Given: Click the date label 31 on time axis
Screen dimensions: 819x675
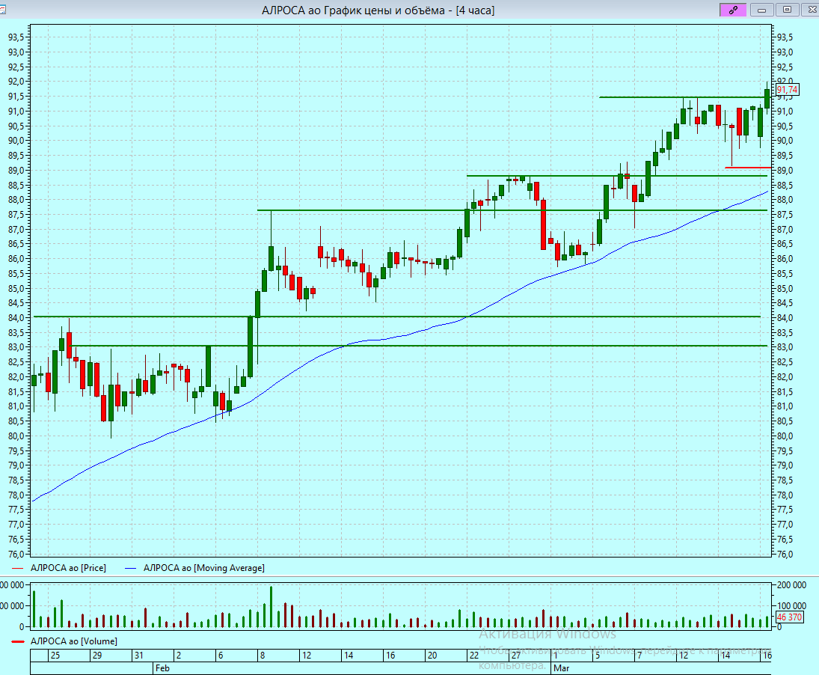Looking at the screenshot, I should [x=139, y=655].
